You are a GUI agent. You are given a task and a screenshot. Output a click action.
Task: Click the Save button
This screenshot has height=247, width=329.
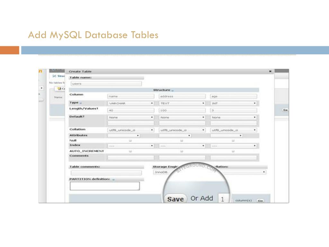coord(175,199)
